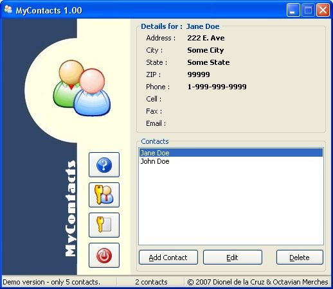Viewport: 333px width, 289px height.
Task: Delete the selected contact via Delete button
Action: click(x=300, y=258)
